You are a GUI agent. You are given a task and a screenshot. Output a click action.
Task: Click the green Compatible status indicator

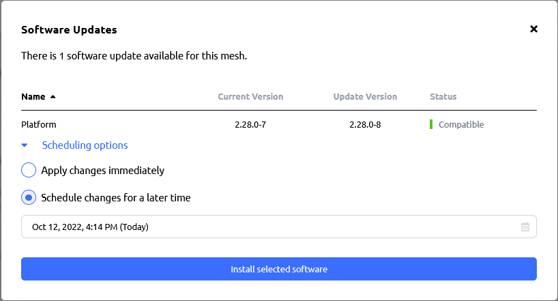point(431,124)
